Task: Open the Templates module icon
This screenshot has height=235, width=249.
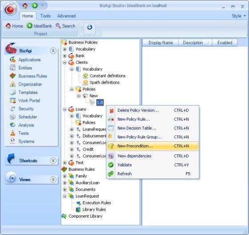Action: coord(13,93)
